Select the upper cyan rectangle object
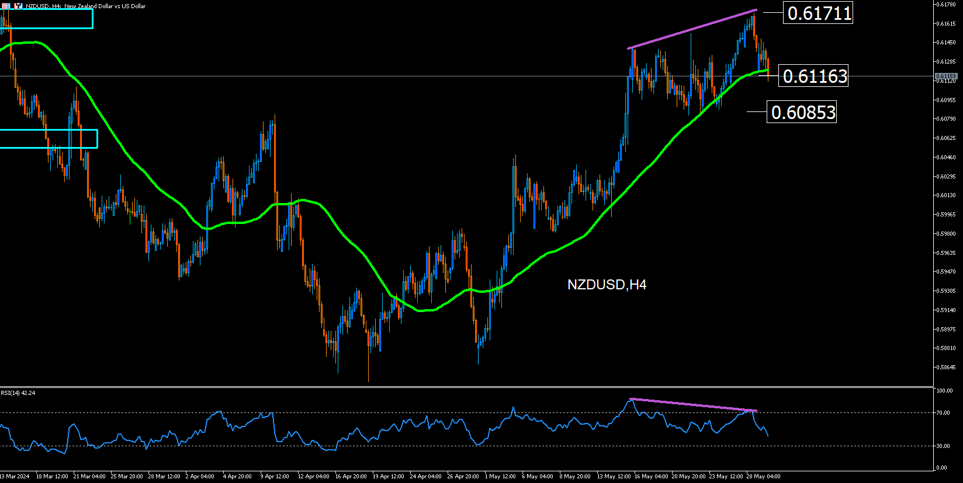Image resolution: width=963 pixels, height=483 pixels. [46, 19]
